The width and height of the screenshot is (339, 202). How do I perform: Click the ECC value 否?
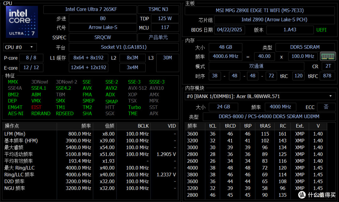point(326,107)
